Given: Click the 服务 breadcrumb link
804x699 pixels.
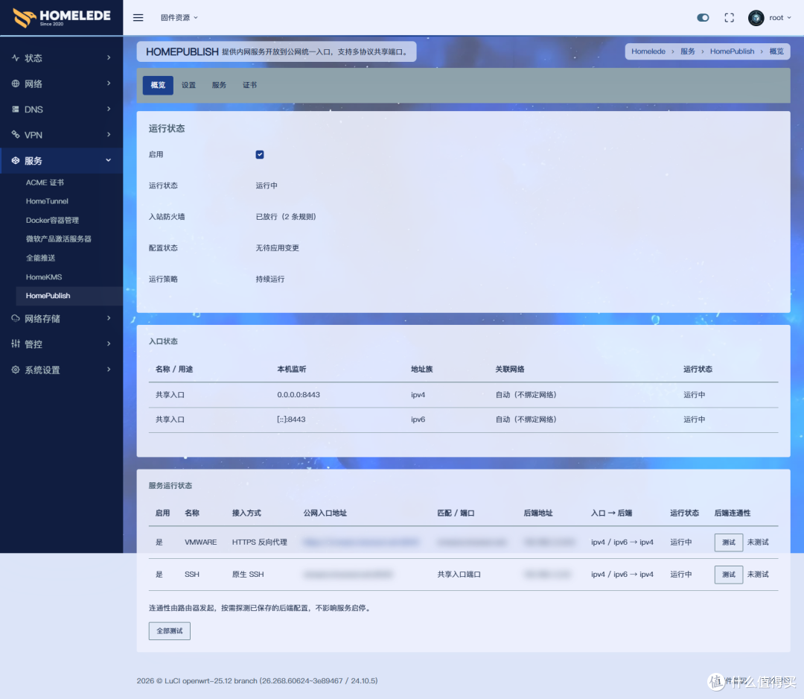Looking at the screenshot, I should tap(688, 51).
